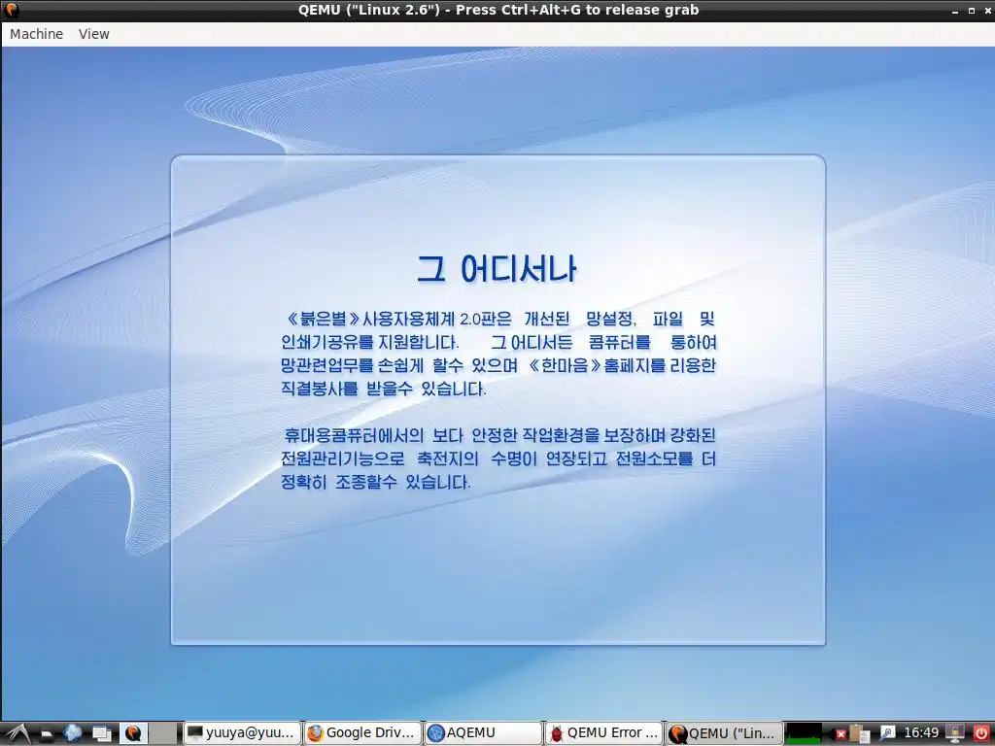The image size is (995, 746).
Task: Click the show desktop windows icon
Action: [102, 734]
